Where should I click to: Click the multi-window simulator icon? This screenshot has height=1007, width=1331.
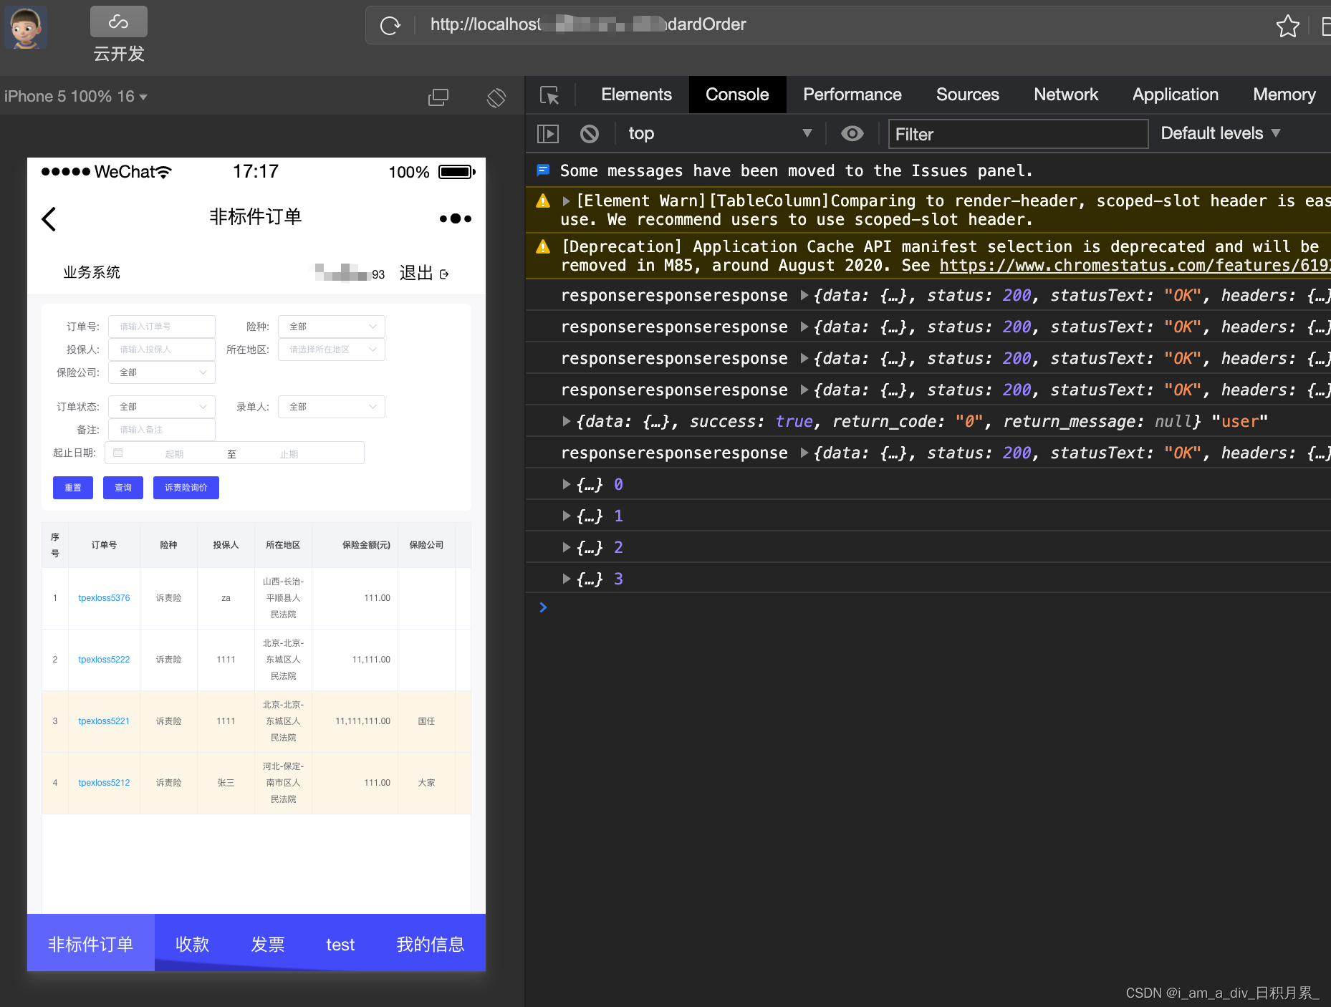(438, 97)
